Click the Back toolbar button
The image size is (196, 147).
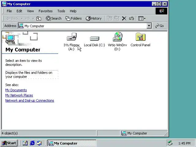pyautogui.click(x=13, y=18)
